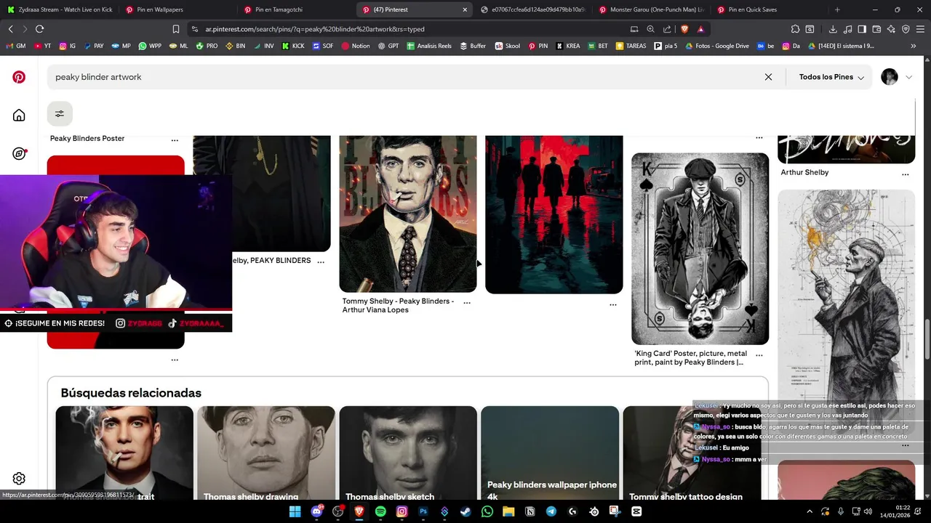This screenshot has width=931, height=523.
Task: Open Fotos - Google Drive bookmark
Action: pos(716,46)
